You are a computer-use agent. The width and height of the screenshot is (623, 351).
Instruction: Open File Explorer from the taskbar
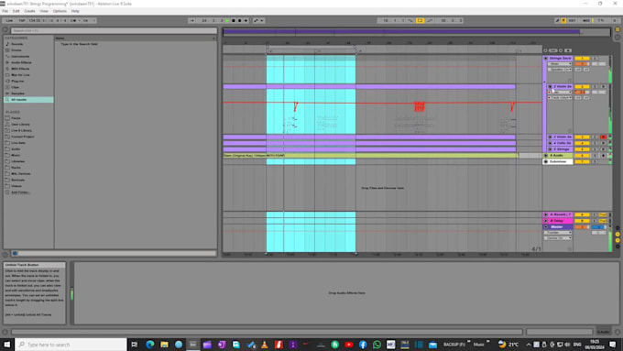tap(164, 345)
